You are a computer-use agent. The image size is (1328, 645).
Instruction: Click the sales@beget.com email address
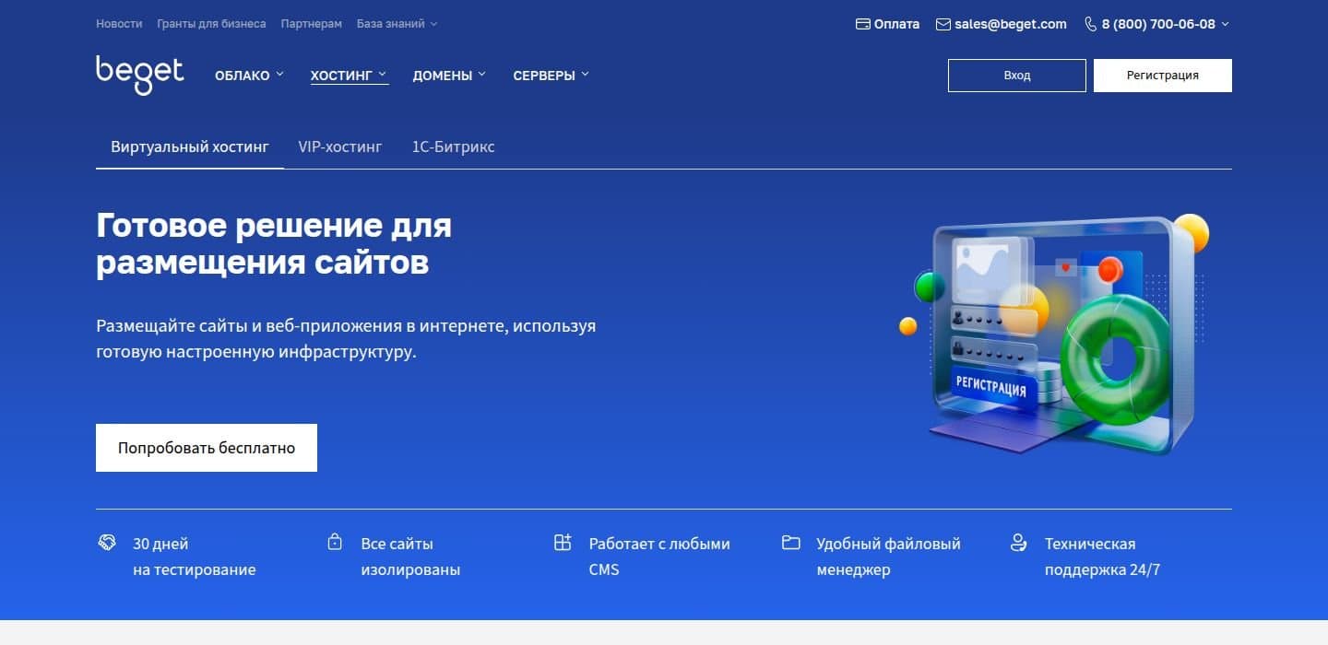point(1011,25)
